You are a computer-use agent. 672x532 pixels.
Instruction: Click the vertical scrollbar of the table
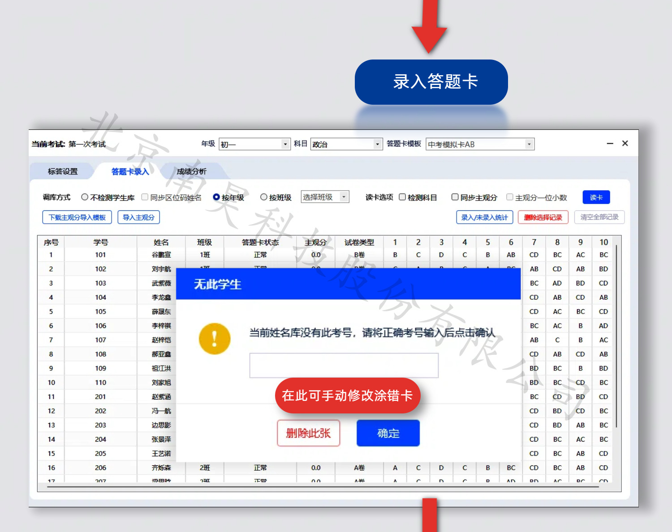tap(616, 336)
